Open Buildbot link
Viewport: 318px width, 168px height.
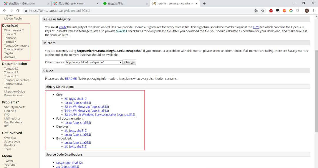10,146
